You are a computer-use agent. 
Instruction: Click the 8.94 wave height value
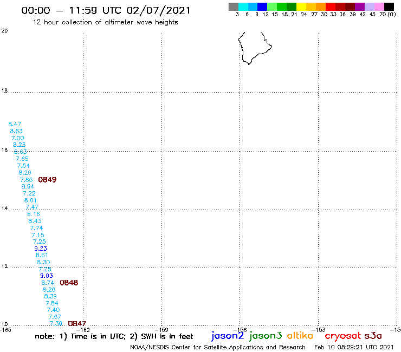click(x=28, y=186)
